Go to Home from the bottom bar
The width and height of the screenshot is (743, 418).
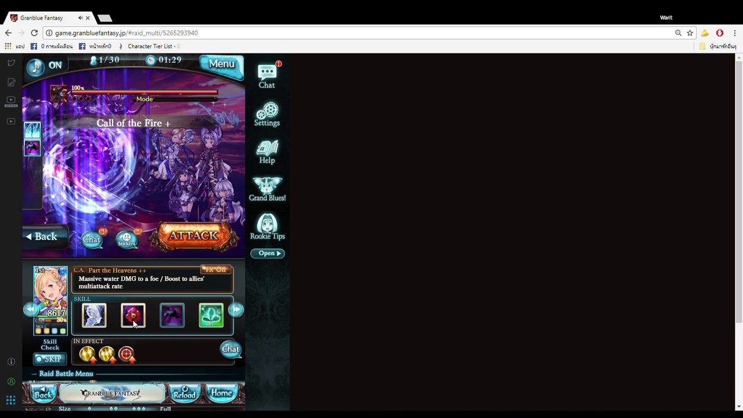point(221,394)
